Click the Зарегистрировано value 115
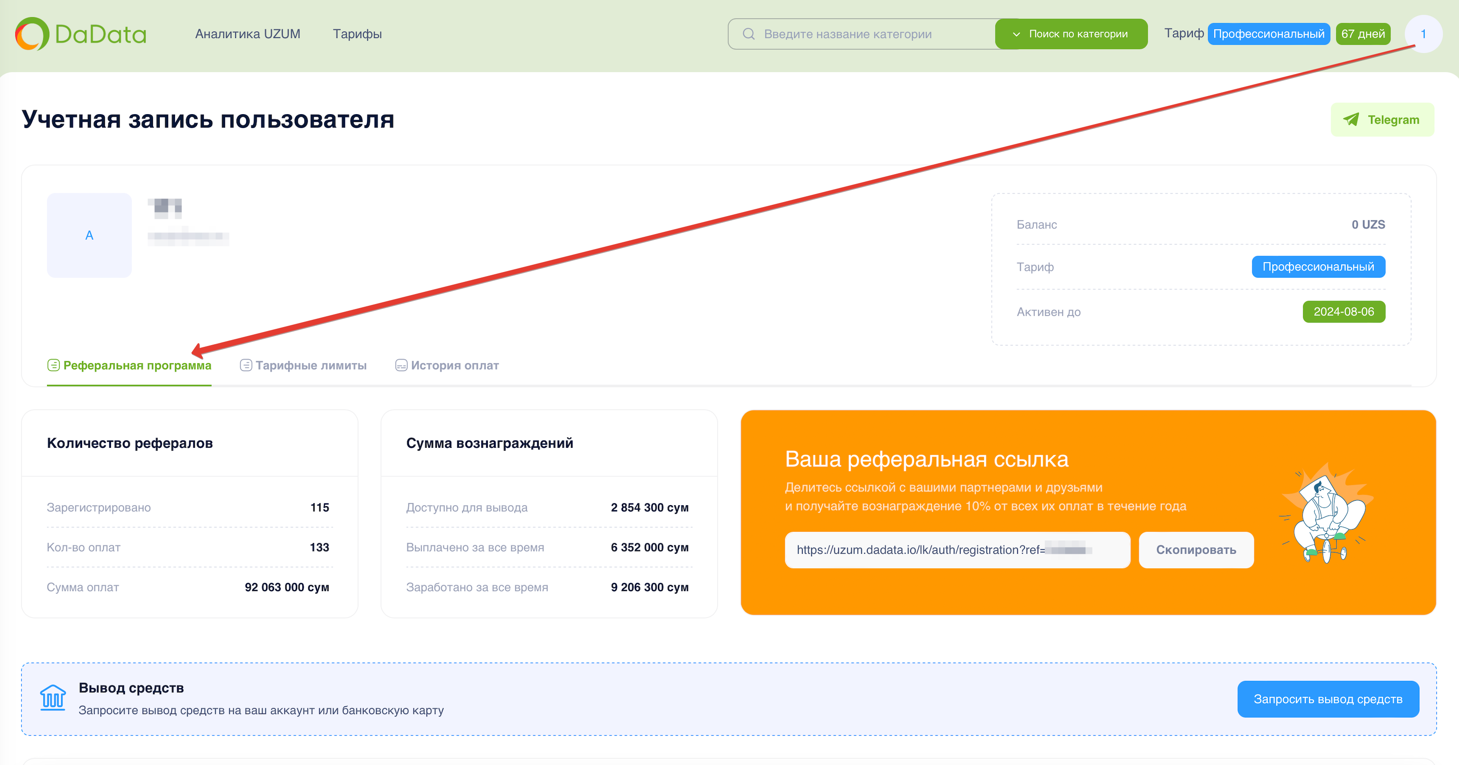The height and width of the screenshot is (765, 1459). pos(320,507)
